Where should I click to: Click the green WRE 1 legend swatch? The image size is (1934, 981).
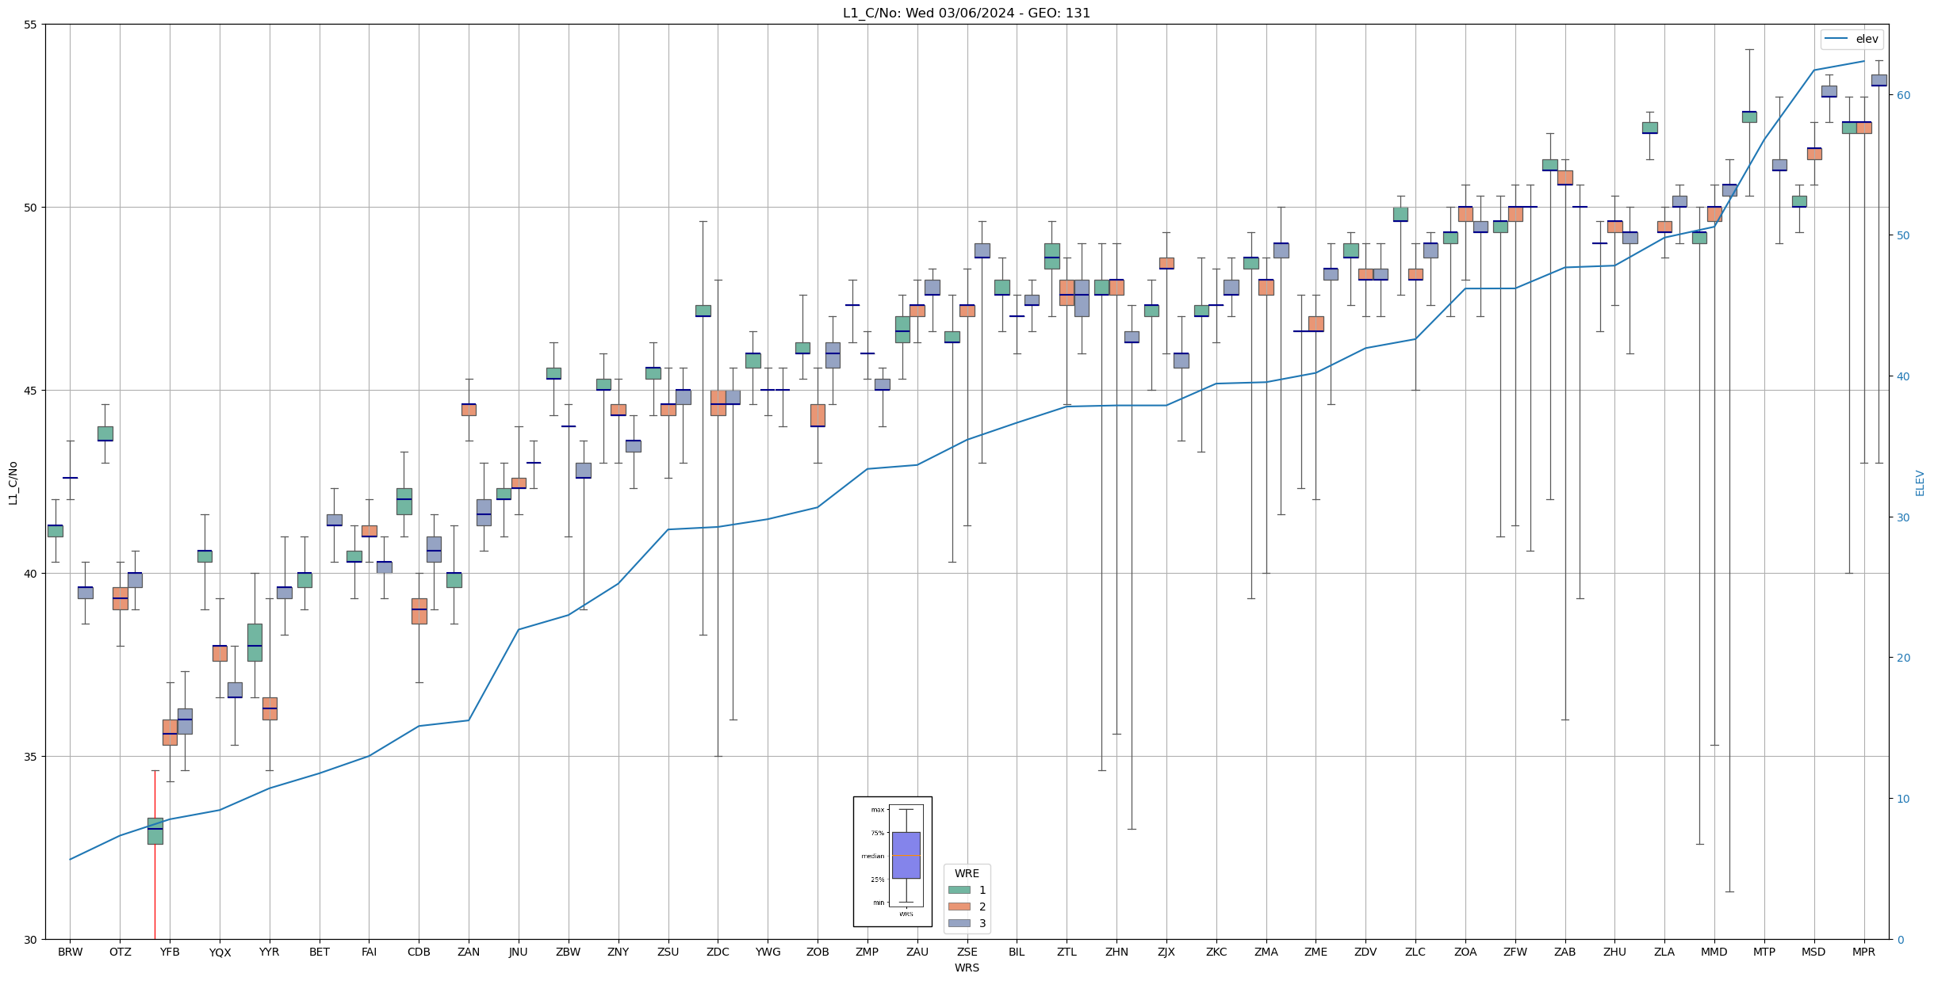tap(959, 890)
